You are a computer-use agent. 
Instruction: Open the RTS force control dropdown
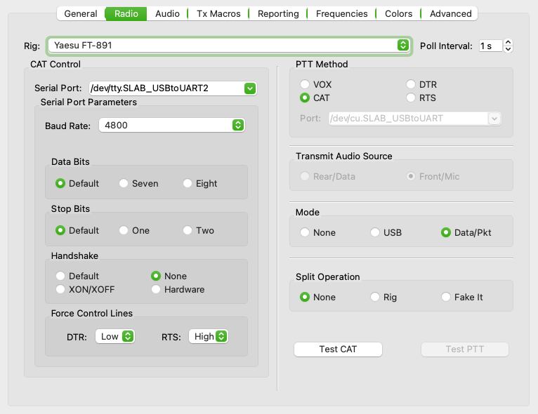click(x=209, y=337)
